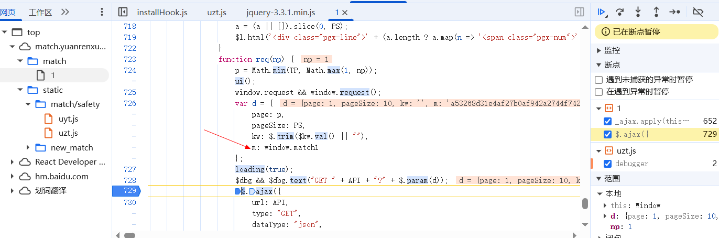Screen dimensions: 719x238
Task: Uncheck the $.ajax({ breakpoint at 729
Action: pyautogui.click(x=608, y=134)
